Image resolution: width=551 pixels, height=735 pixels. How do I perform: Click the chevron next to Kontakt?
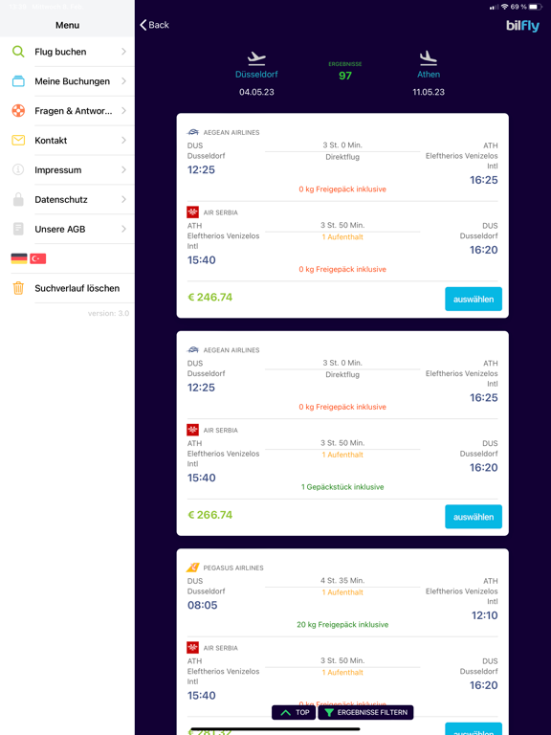click(123, 140)
